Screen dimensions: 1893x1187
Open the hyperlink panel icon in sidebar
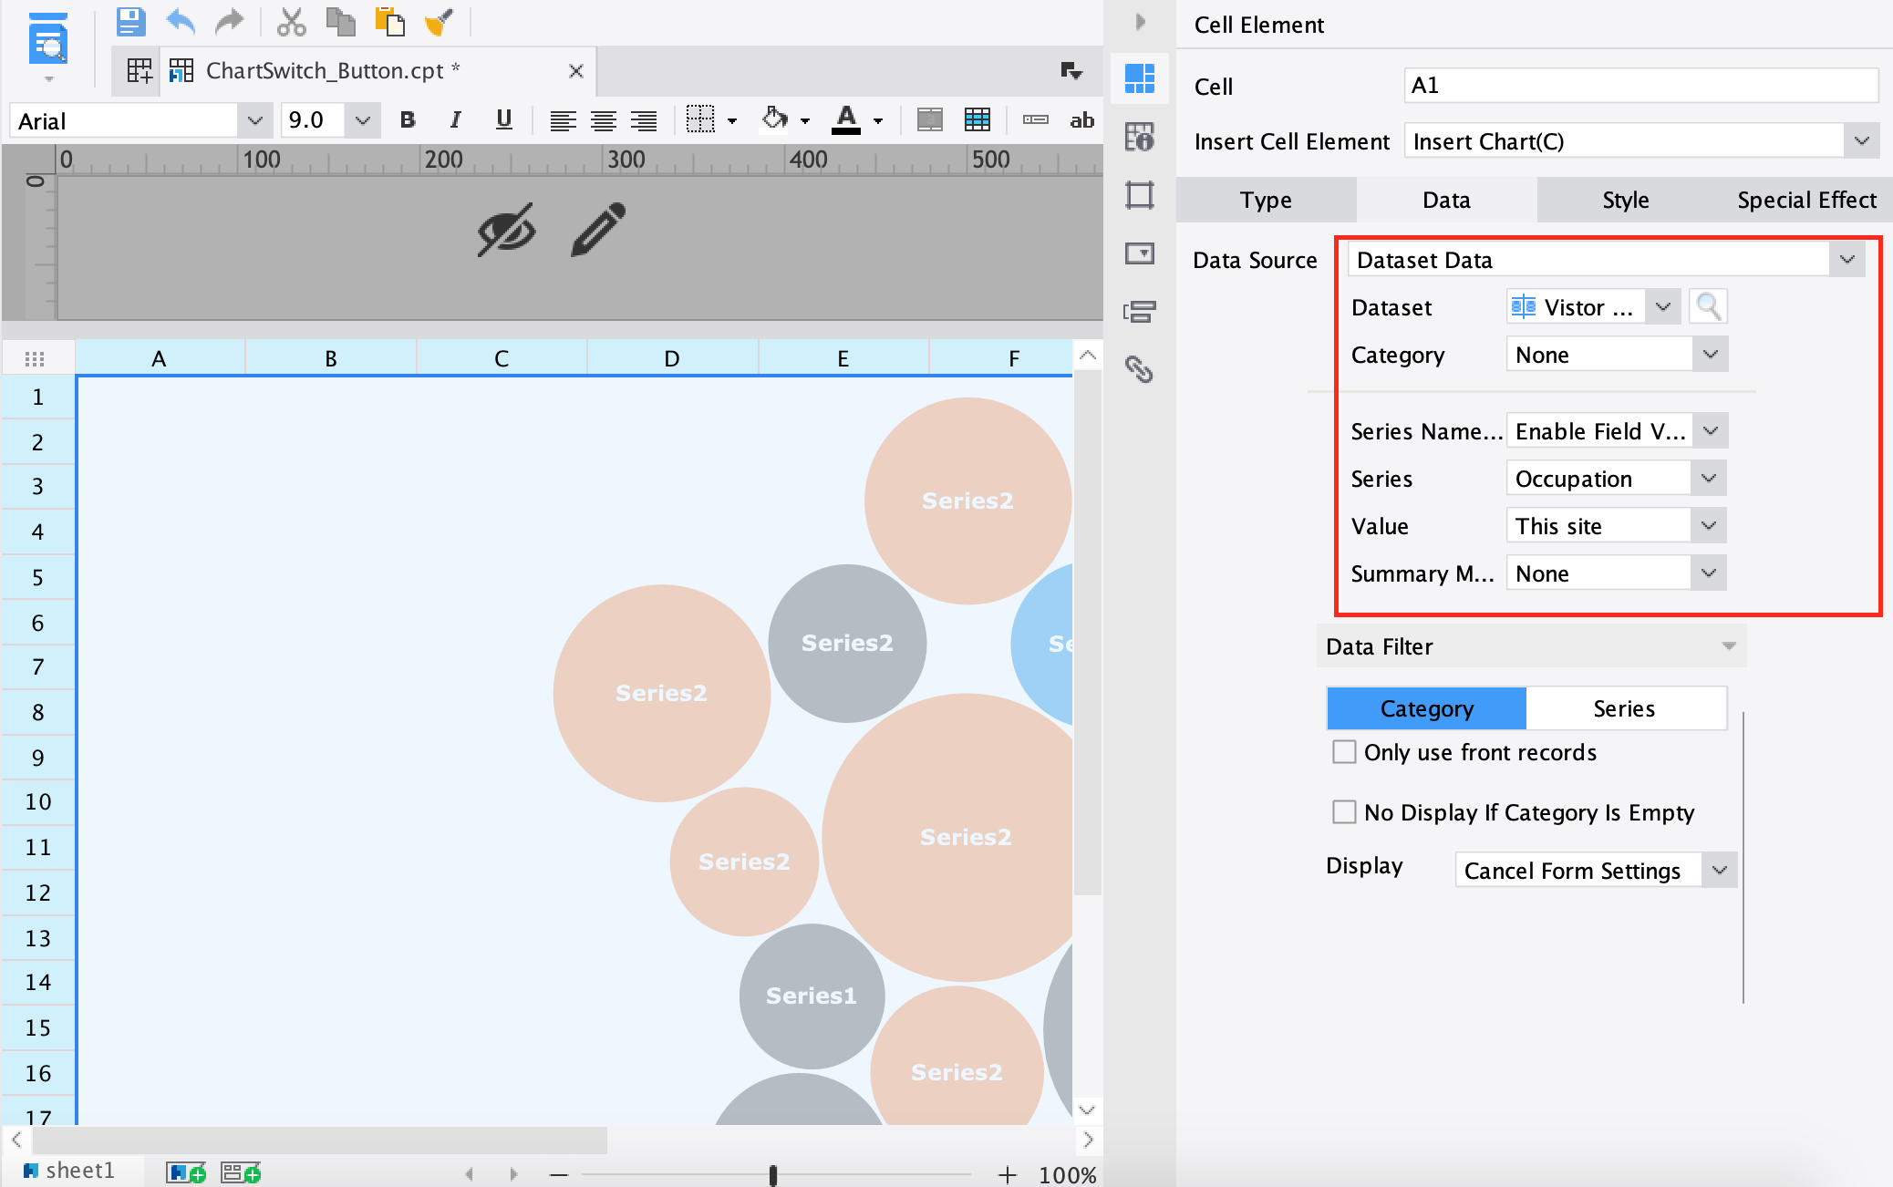(1139, 369)
